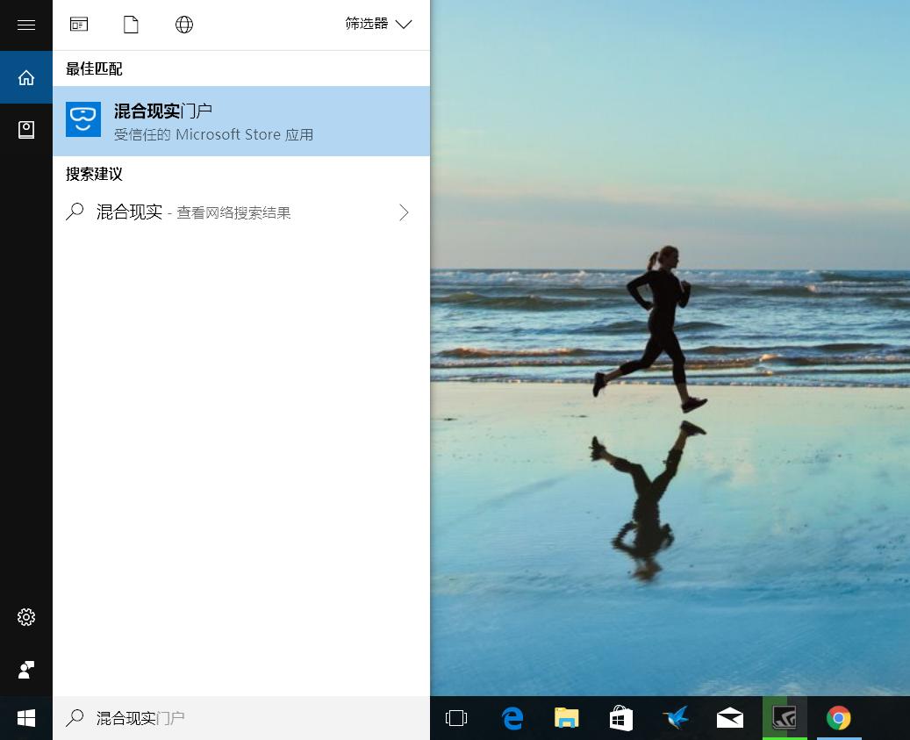Select the 混合现实 web search suggestion

point(241,212)
